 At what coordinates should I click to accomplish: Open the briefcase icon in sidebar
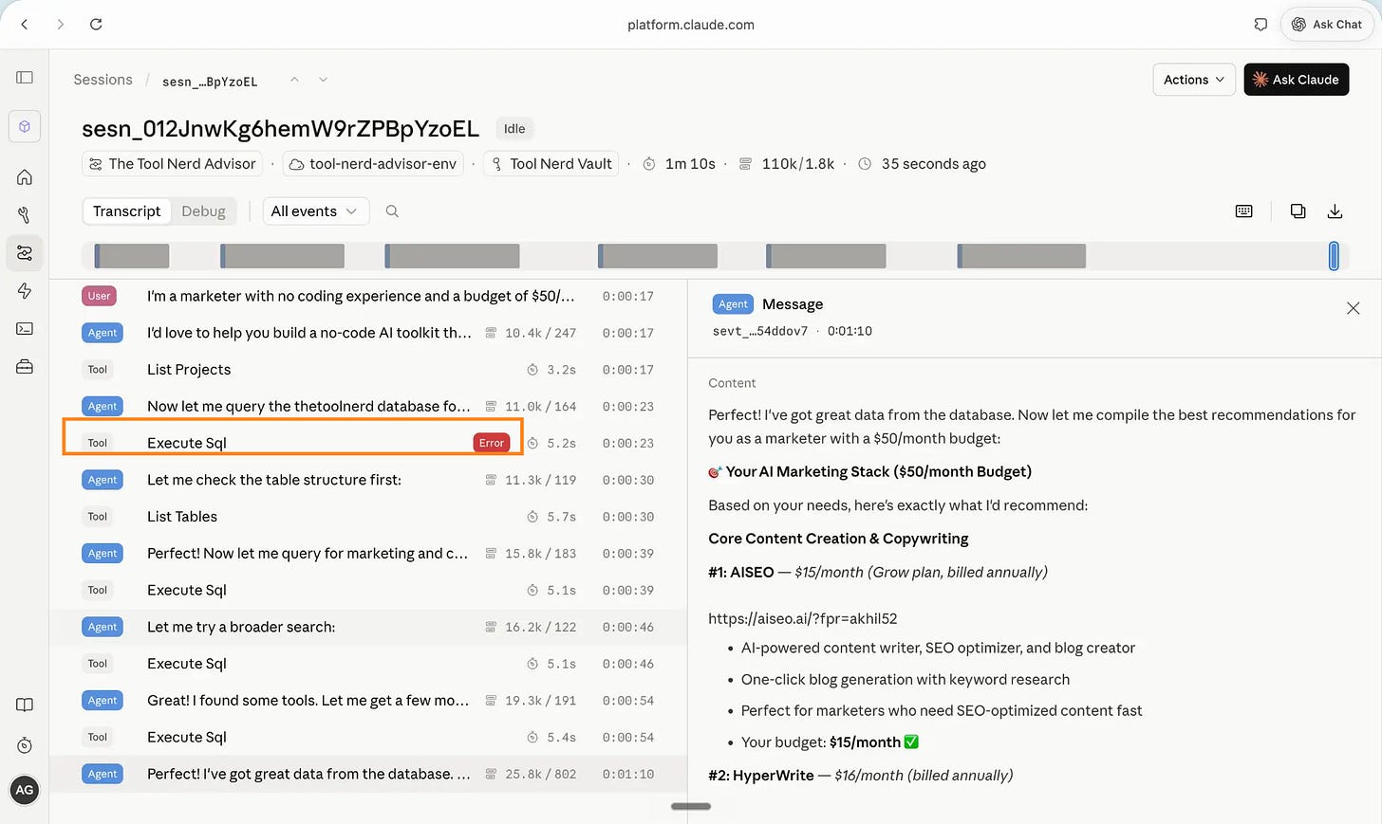pyautogui.click(x=25, y=367)
